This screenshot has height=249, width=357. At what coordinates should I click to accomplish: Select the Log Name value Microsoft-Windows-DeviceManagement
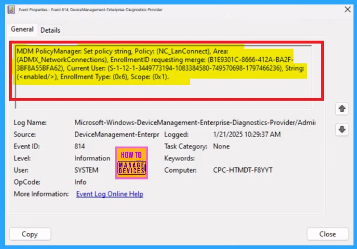[195, 123]
